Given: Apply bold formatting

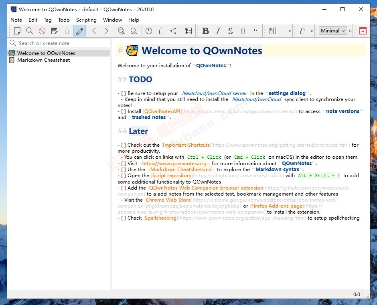Looking at the screenshot, I should tap(206, 31).
